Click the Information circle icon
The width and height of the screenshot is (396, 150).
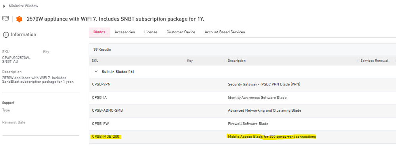6,35
